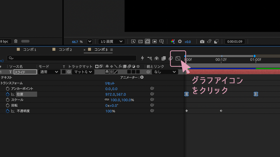Open the 1/2 画質 resolution dropdown
Viewport: 280px width, 157px height.
pos(112,41)
